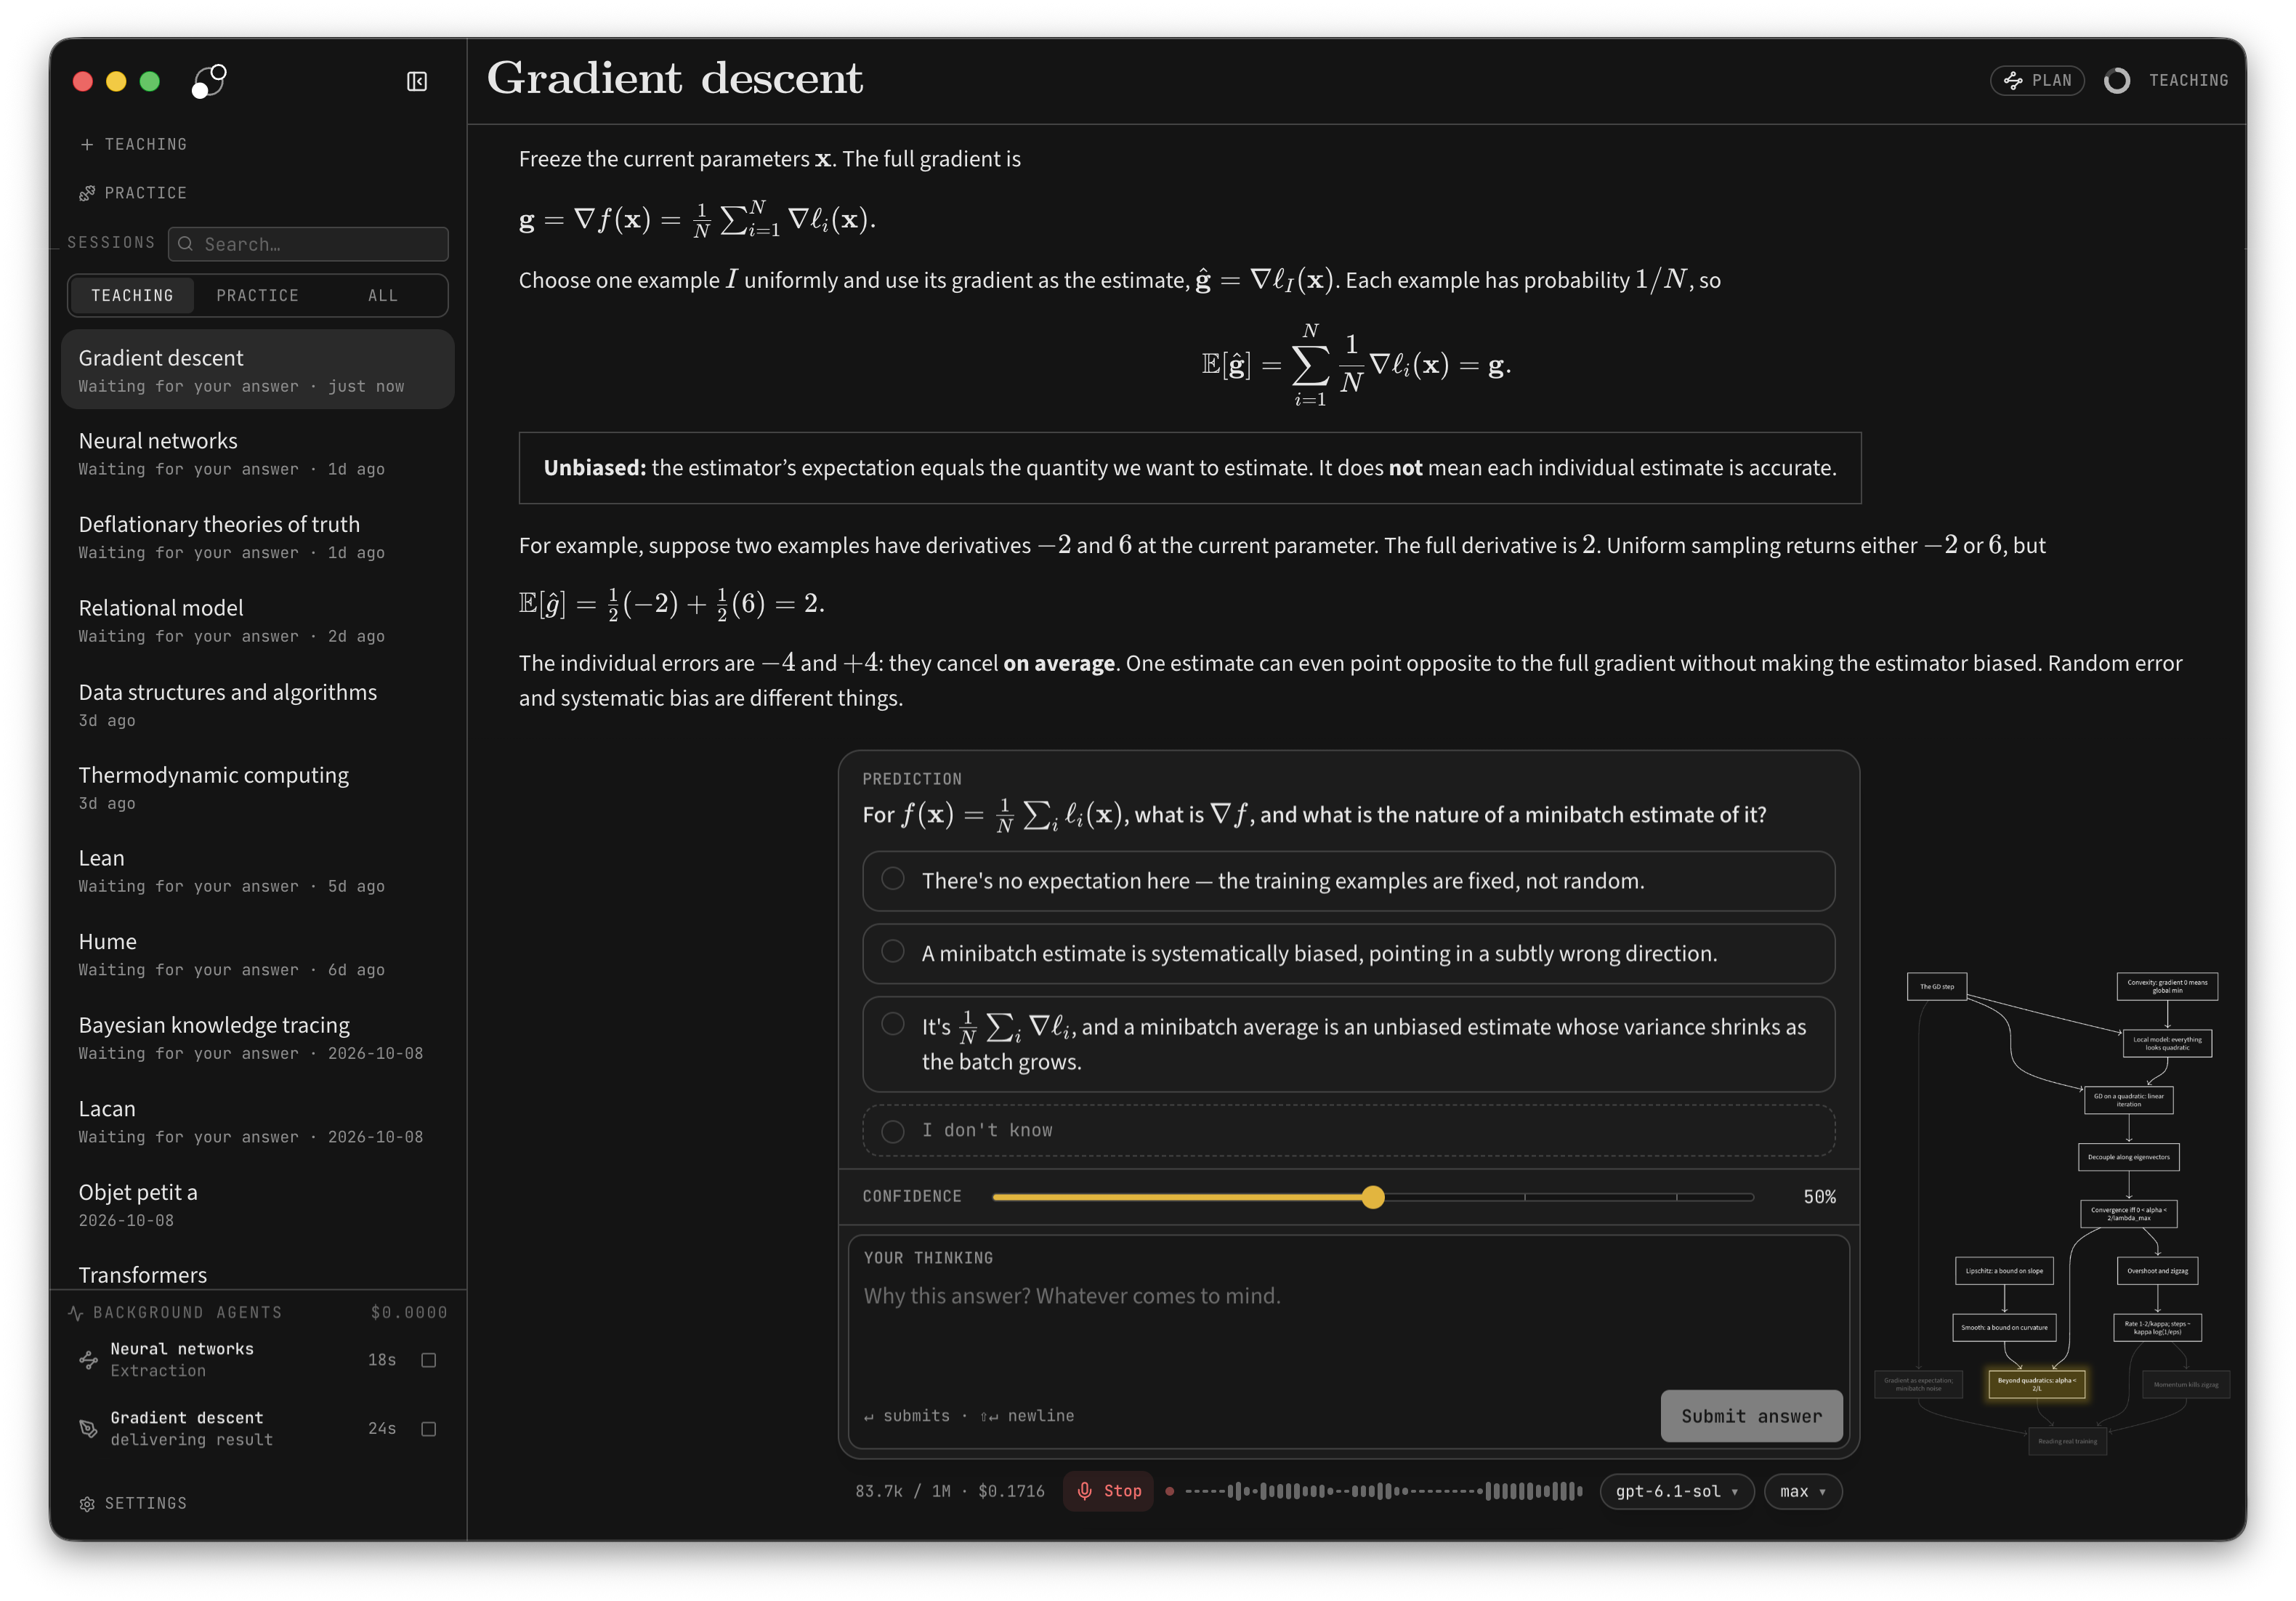Viewport: 2296px width, 1601px height.
Task: Click the Practice dumbbell icon
Action: pos(87,193)
